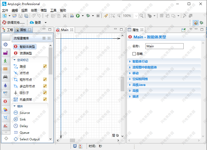The image size is (207, 150).
Task: Open the 文件 menu
Action: click(5, 10)
